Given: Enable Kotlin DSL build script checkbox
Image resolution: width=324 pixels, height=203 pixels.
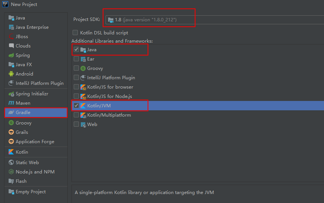Looking at the screenshot, I should pyautogui.click(x=75, y=33).
